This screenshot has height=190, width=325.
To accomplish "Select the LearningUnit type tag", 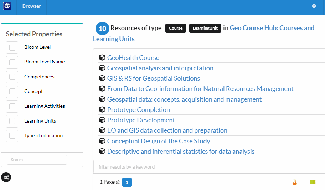I will tap(205, 28).
